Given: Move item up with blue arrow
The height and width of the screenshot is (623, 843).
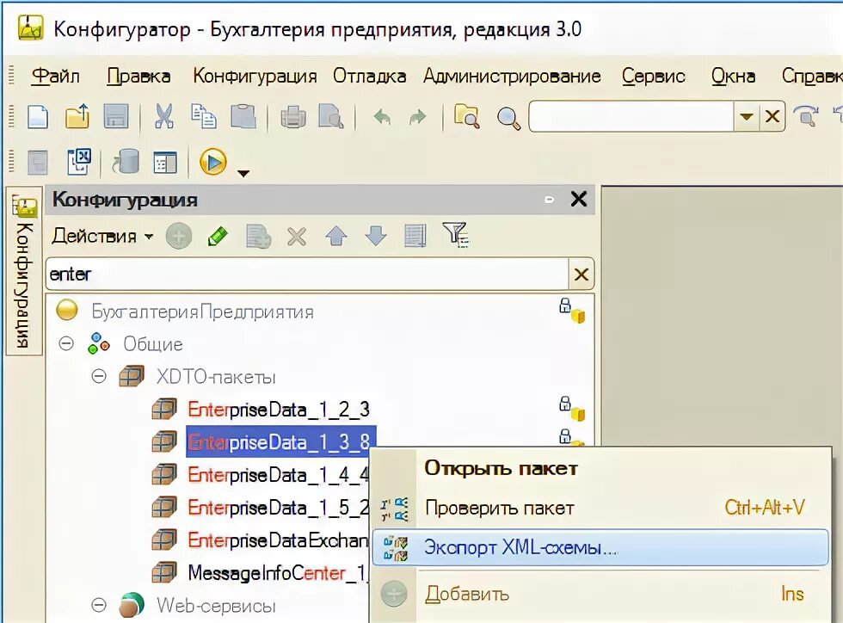Looking at the screenshot, I should point(336,236).
